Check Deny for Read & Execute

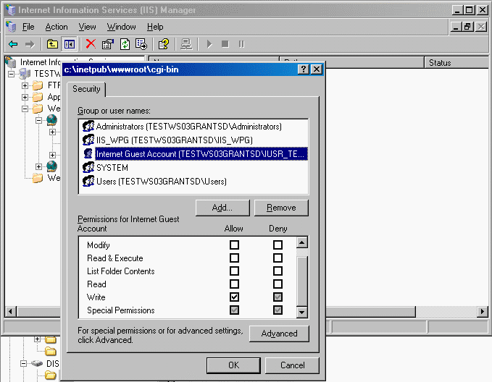[x=278, y=258]
